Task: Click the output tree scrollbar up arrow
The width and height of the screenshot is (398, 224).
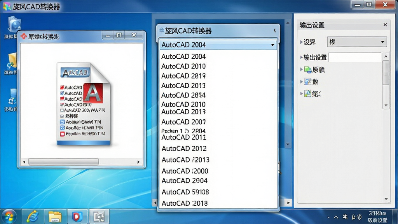Action: click(x=386, y=56)
